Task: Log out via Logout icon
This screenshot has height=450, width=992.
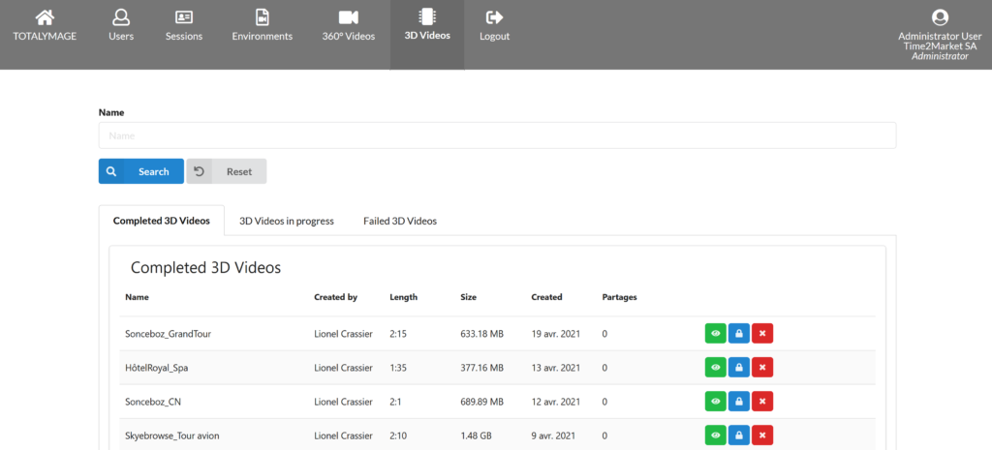Action: coord(494,17)
